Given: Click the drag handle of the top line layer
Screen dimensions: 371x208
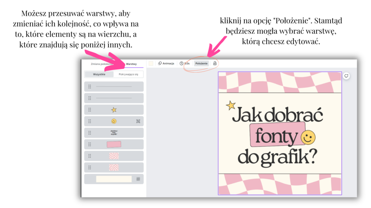Looking at the screenshot, I should [89, 87].
